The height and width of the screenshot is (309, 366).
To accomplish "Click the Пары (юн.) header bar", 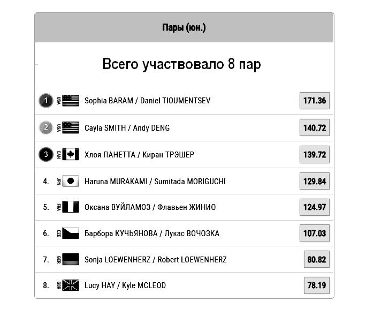I will [x=184, y=27].
